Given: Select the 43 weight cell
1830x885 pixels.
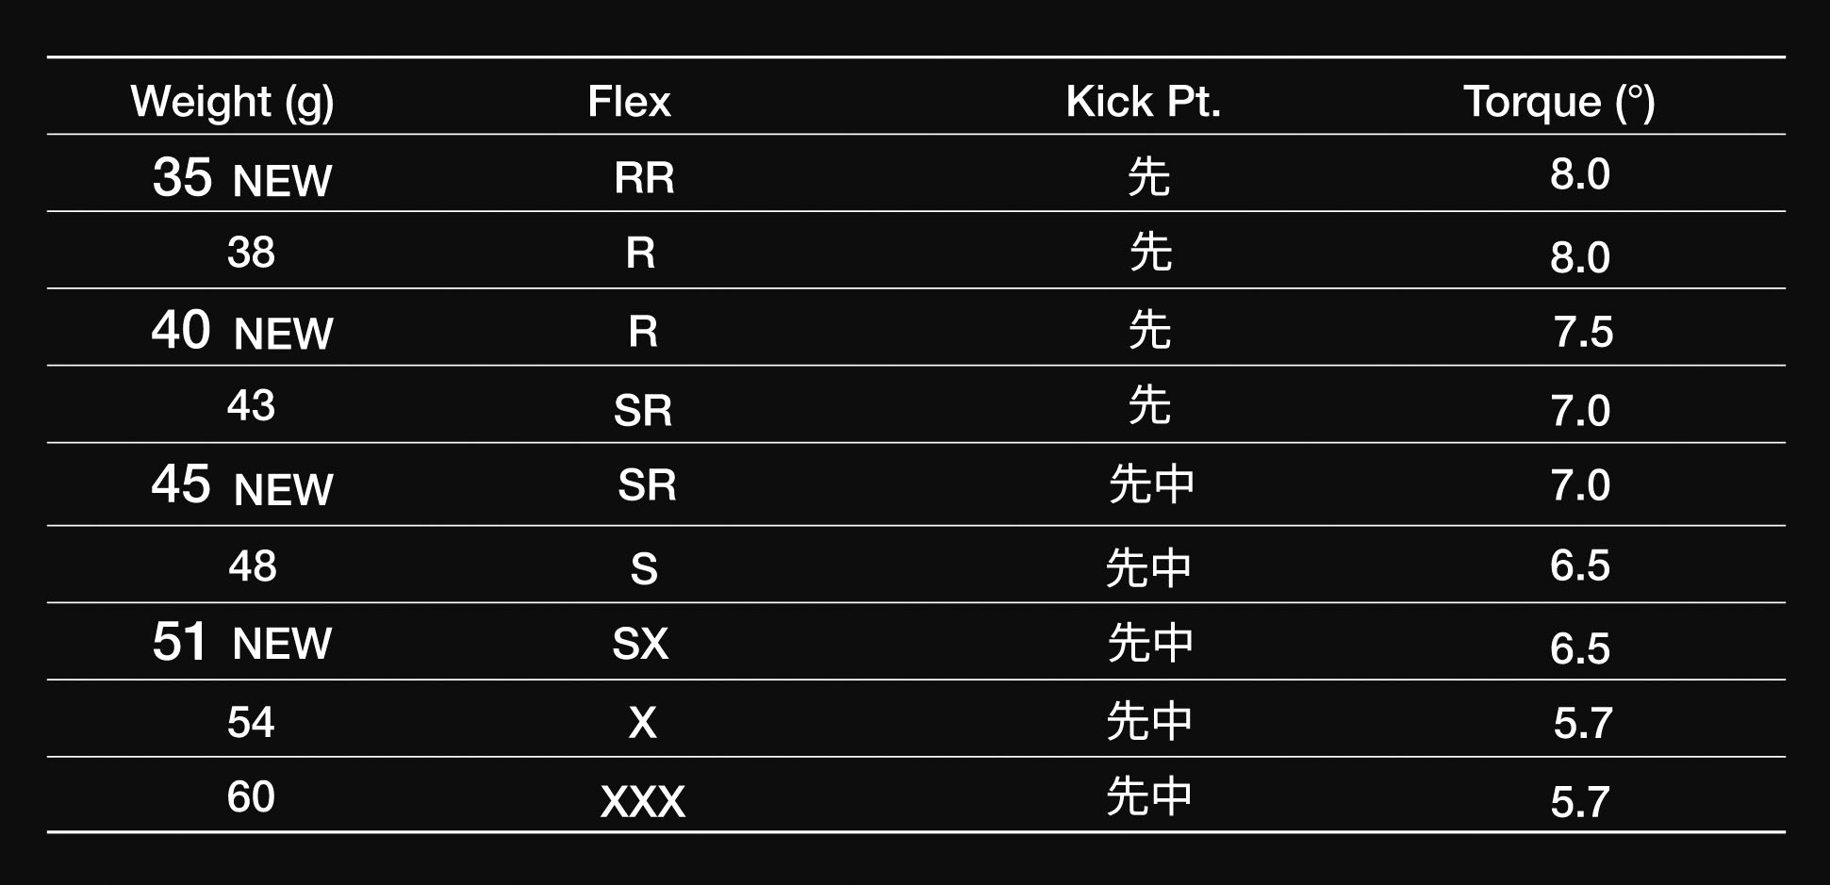Looking at the screenshot, I should [x=251, y=405].
